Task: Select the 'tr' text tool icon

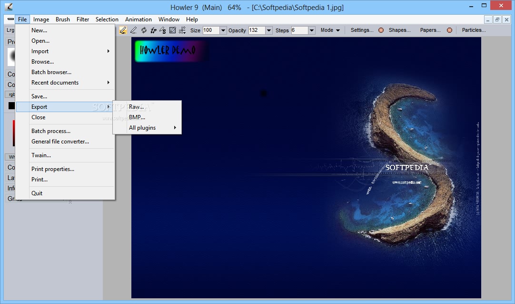Action: click(153, 30)
